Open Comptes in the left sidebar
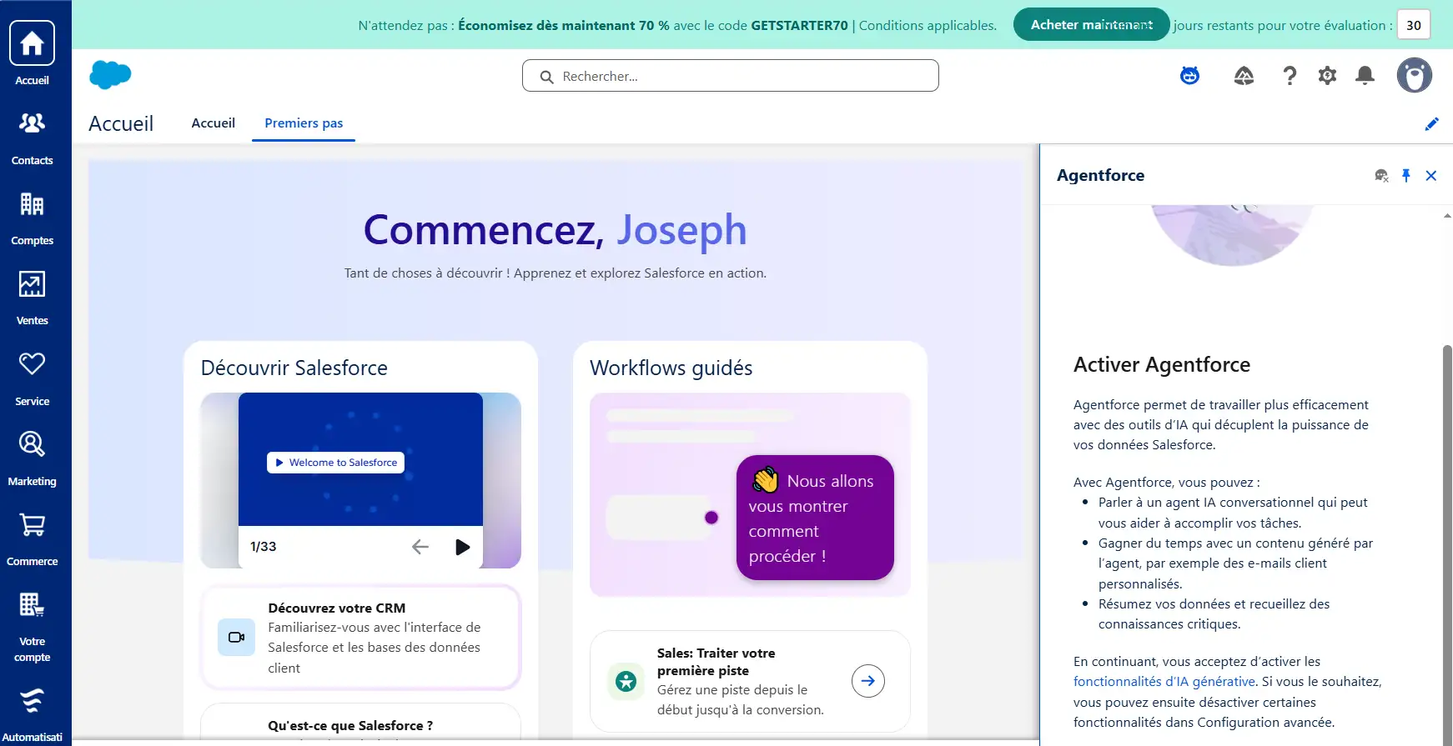 (32, 204)
